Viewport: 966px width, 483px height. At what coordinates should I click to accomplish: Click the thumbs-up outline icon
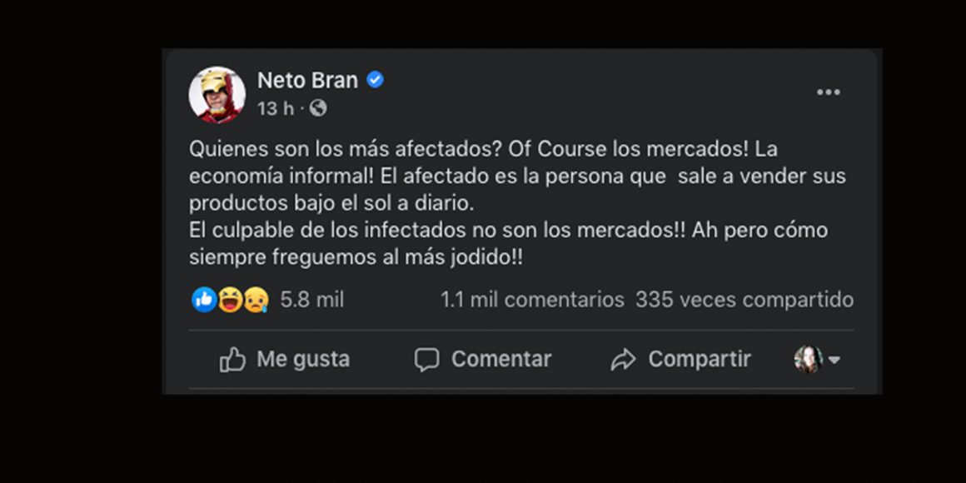point(232,360)
